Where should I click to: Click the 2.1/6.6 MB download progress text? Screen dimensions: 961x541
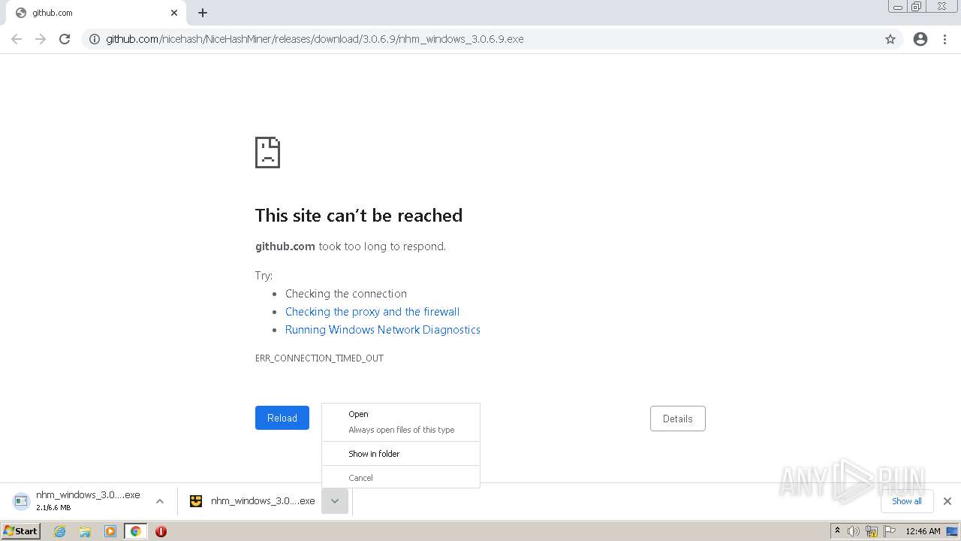(53, 508)
